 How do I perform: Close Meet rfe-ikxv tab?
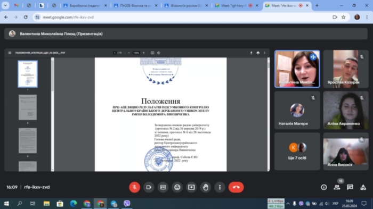(x=307, y=5)
